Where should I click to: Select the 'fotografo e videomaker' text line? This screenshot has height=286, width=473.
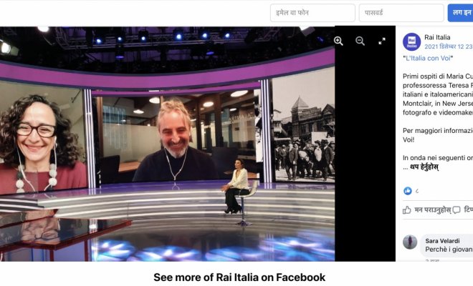click(438, 112)
